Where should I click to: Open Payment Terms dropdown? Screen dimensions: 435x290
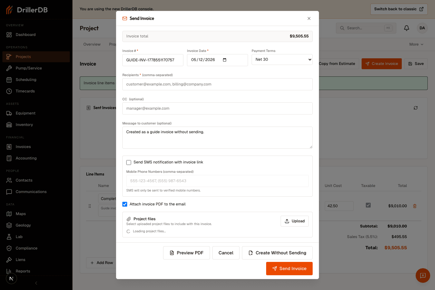click(x=282, y=60)
